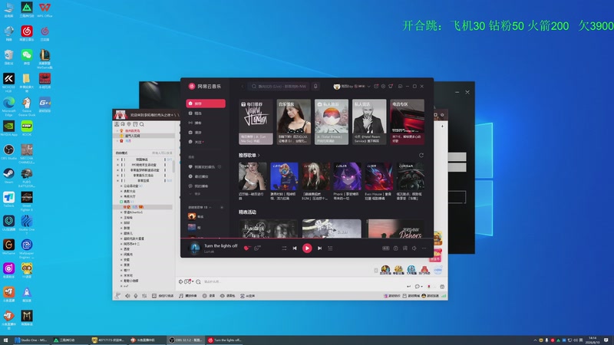Refresh the recommended playlists
The width and height of the screenshot is (614, 345).
coord(421,156)
